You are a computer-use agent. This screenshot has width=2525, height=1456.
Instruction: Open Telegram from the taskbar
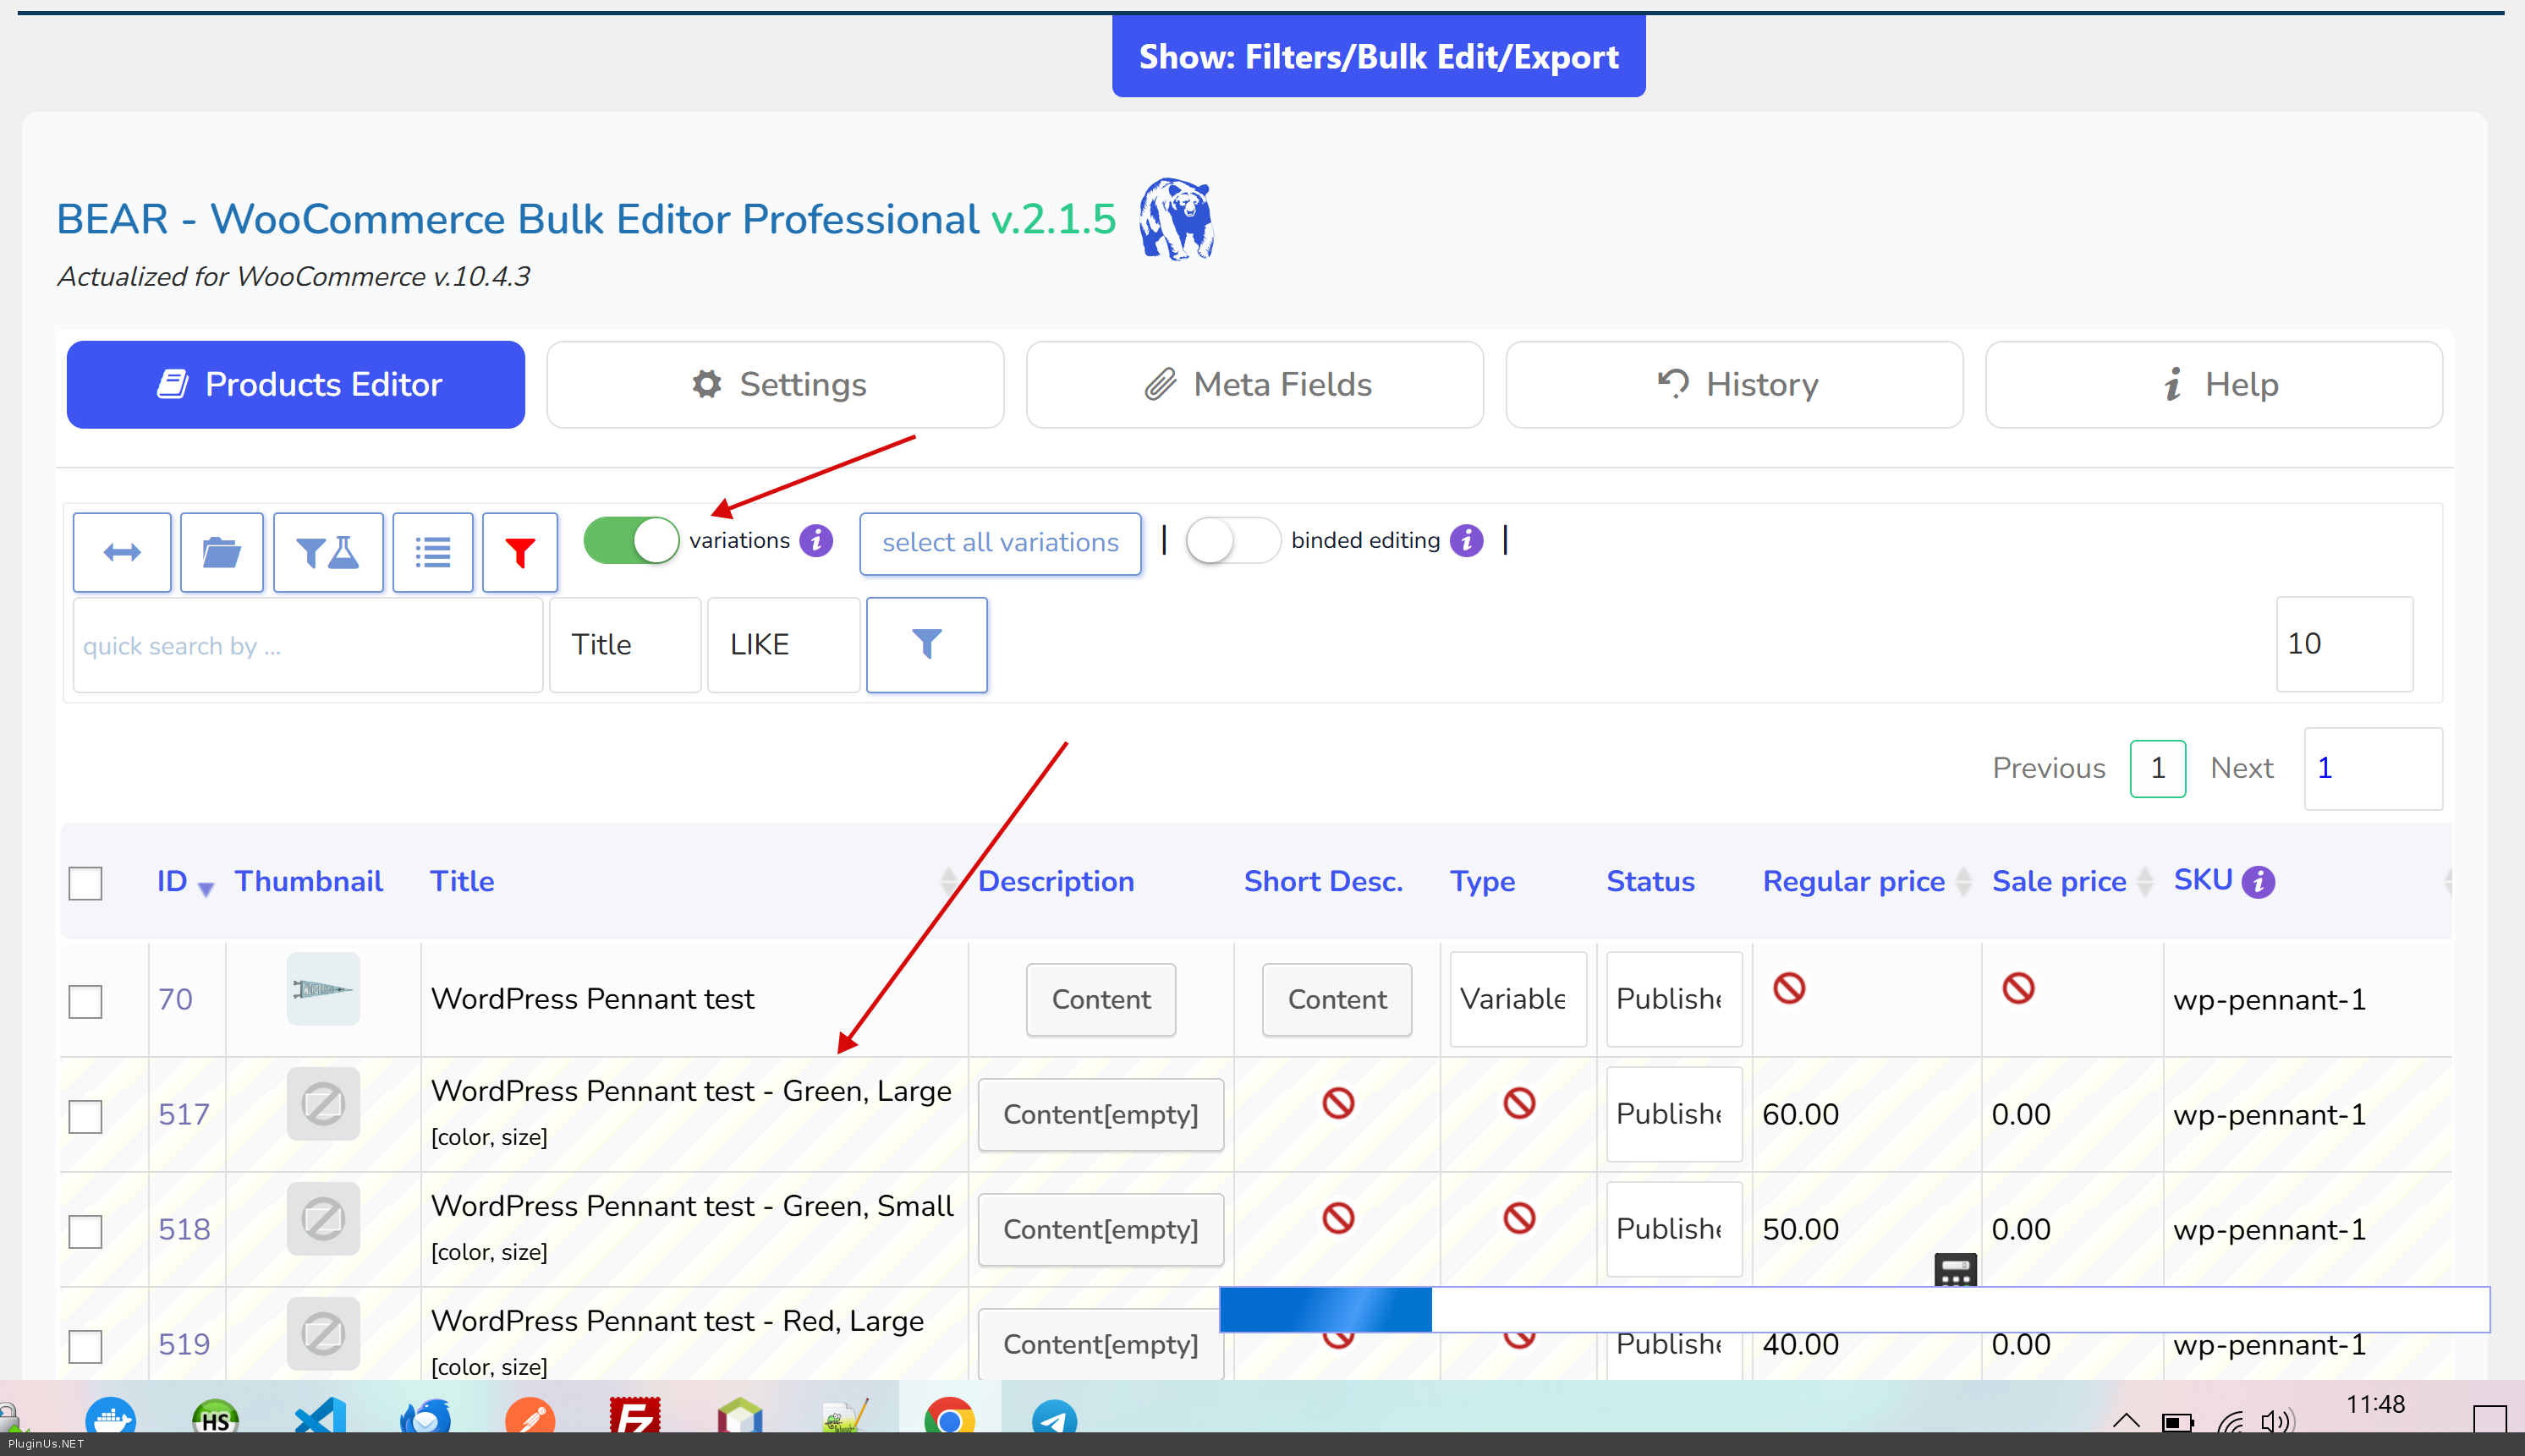tap(1053, 1418)
